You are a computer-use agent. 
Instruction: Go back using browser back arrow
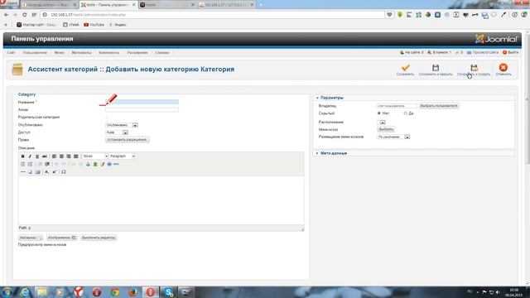6,15
